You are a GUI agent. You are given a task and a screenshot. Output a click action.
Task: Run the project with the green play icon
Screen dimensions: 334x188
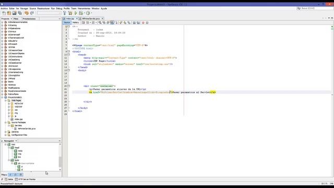pyautogui.click(x=76, y=13)
